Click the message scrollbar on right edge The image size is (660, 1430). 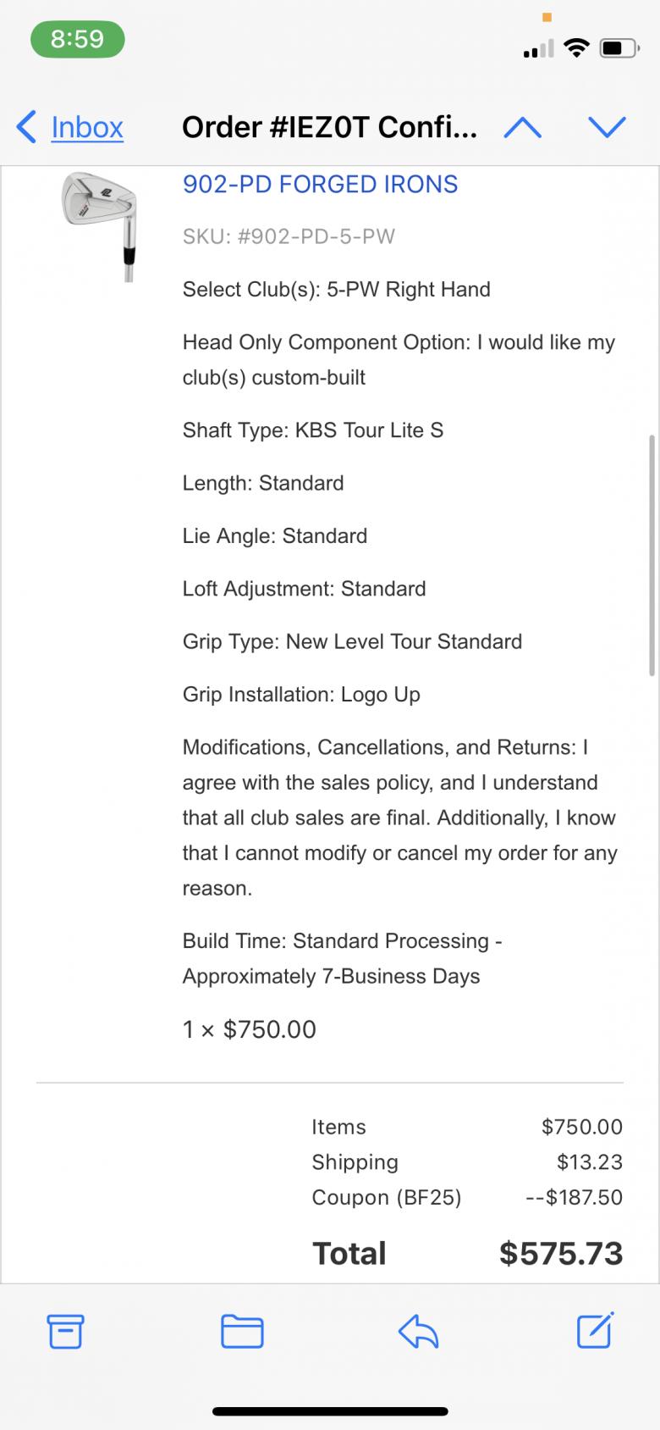coord(652,555)
